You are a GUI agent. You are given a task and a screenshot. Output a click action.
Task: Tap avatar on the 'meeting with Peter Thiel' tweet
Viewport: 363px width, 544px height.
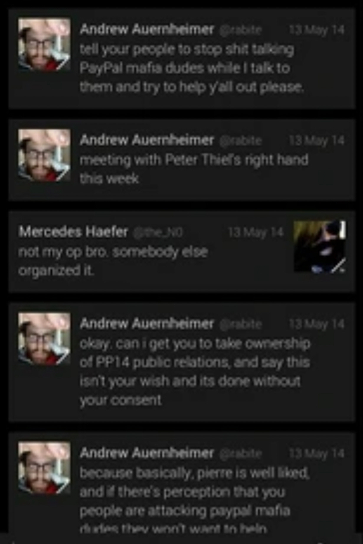coord(44,155)
